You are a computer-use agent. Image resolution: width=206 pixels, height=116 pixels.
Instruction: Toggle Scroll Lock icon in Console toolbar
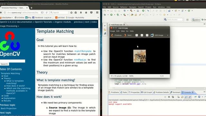tap(182, 97)
